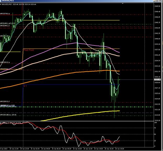Click the 1921.05 price axis value
The width and height of the screenshot is (163, 151).
[x=157, y=110]
